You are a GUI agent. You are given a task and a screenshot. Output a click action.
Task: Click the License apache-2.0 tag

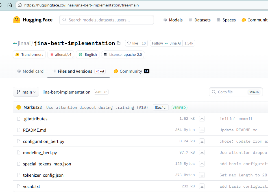[123, 54]
